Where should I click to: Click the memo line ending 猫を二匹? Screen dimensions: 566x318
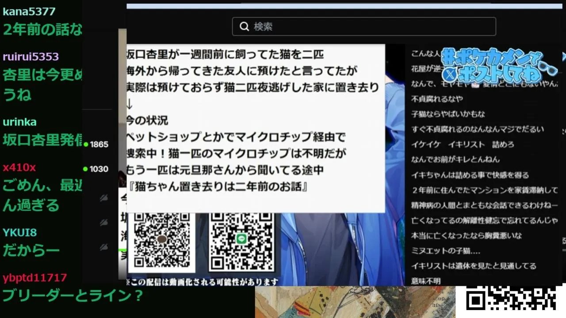tap(225, 55)
